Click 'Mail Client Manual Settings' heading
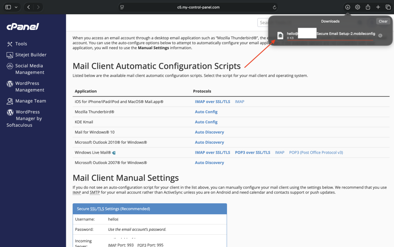The image size is (394, 247). [x=126, y=178]
